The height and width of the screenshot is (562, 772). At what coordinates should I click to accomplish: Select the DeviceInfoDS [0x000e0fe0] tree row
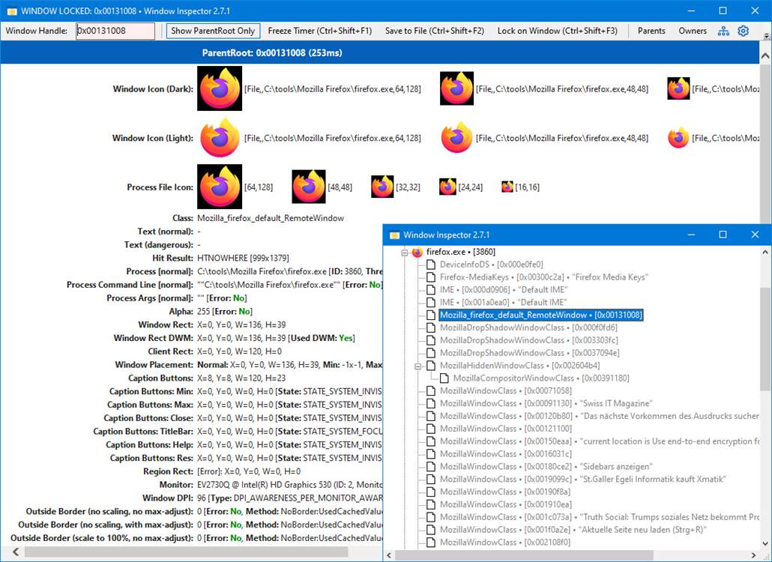tap(492, 265)
